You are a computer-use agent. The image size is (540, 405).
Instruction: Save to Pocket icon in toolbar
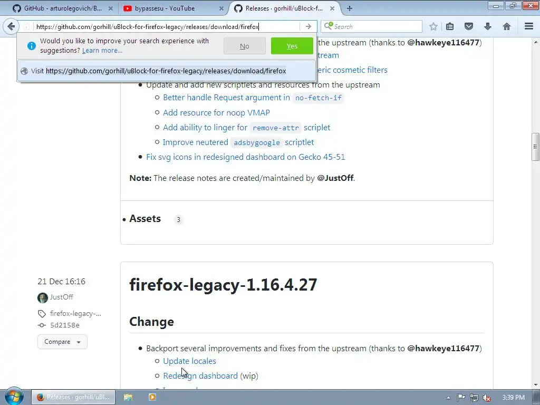point(469,26)
